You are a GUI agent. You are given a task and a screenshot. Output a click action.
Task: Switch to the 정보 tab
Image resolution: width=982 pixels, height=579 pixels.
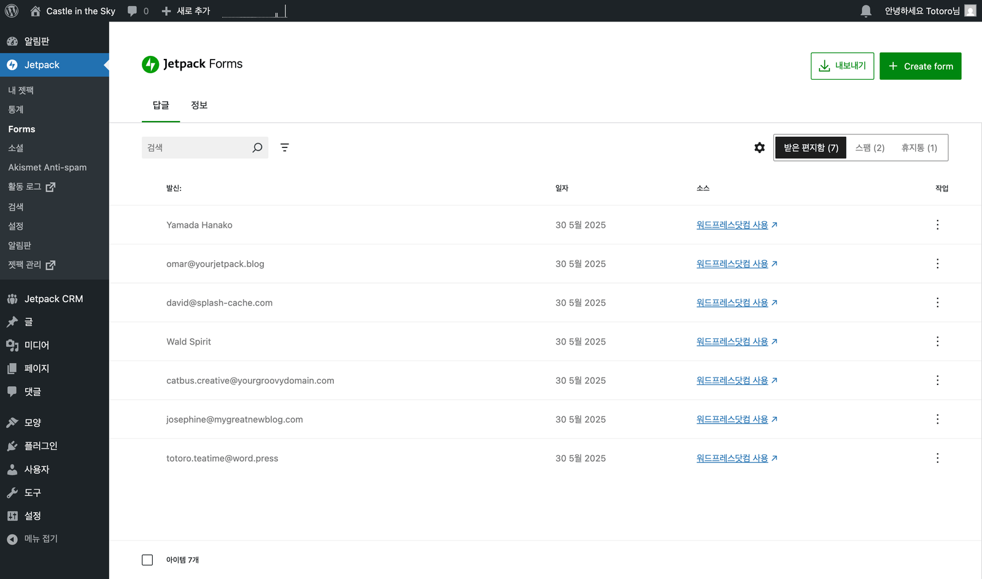[x=199, y=105]
